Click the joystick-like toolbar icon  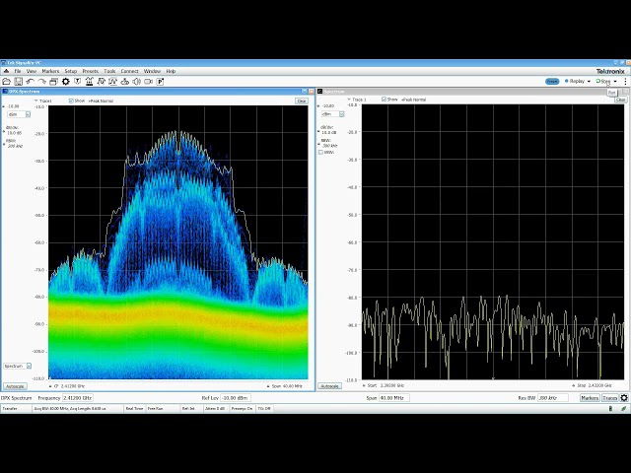pos(125,82)
